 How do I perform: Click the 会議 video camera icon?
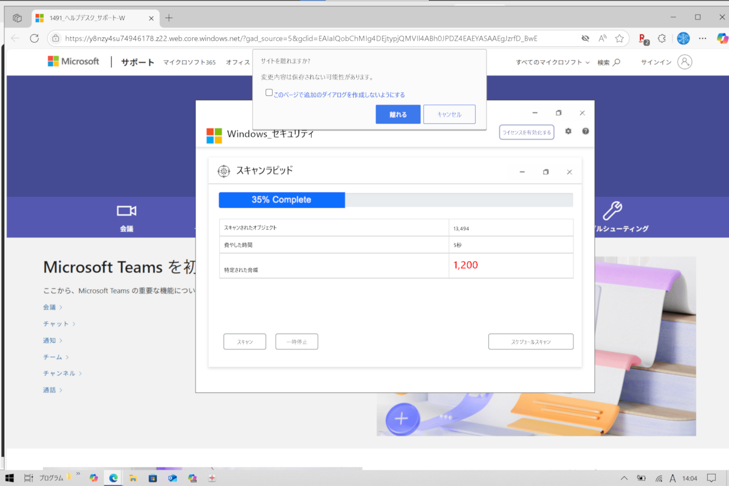(126, 211)
